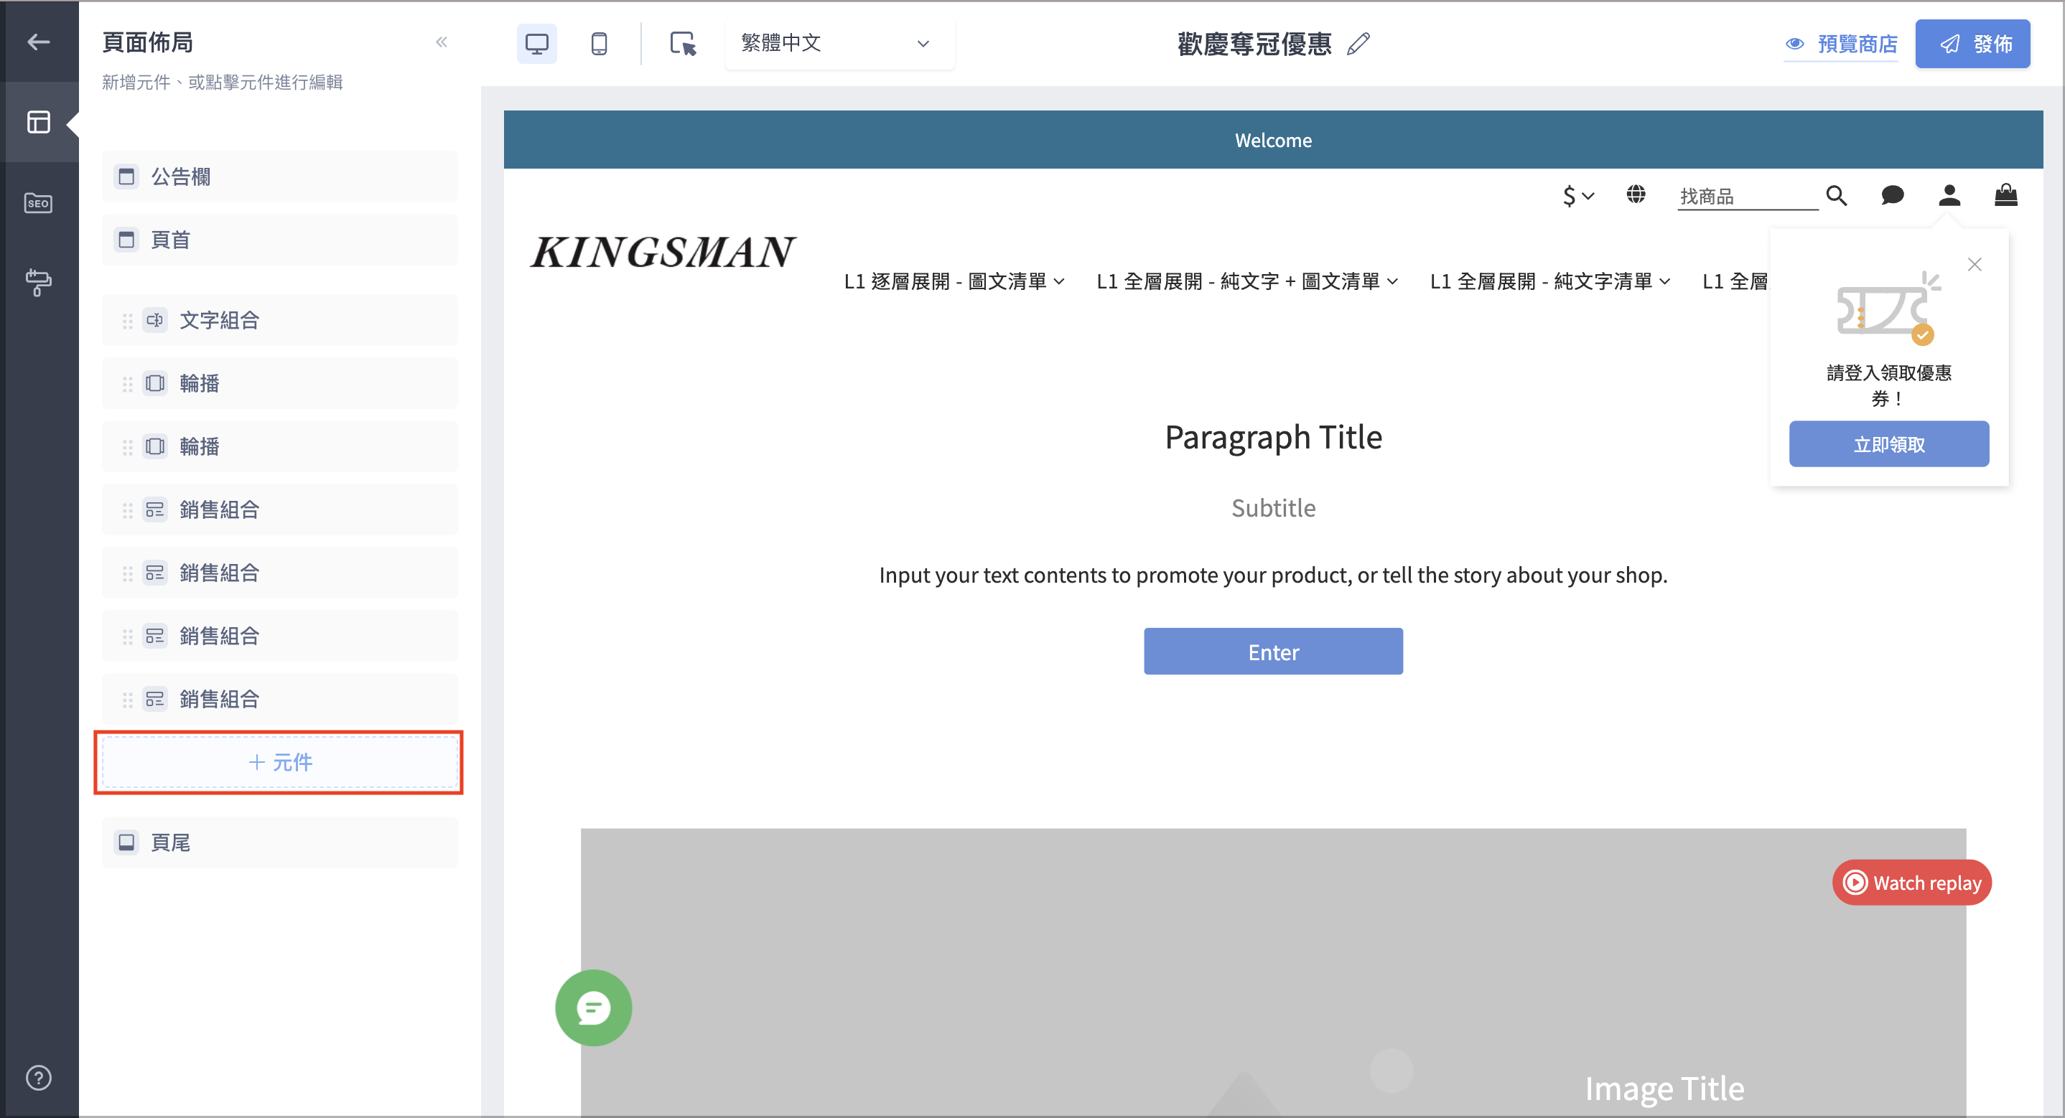Open the shopping bag cart icon
2065x1118 pixels.
click(2005, 194)
